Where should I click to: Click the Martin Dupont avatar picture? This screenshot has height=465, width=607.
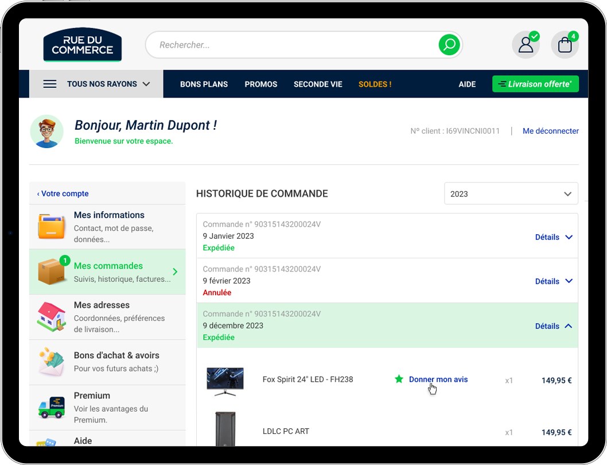point(46,131)
